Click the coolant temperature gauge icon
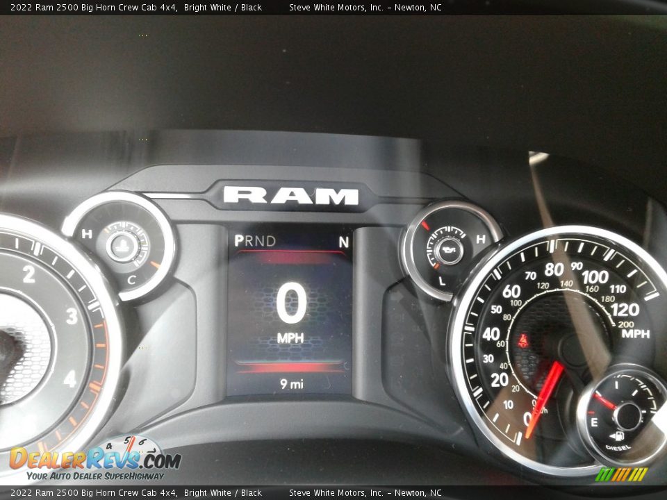The height and width of the screenshot is (500, 667). (124, 246)
